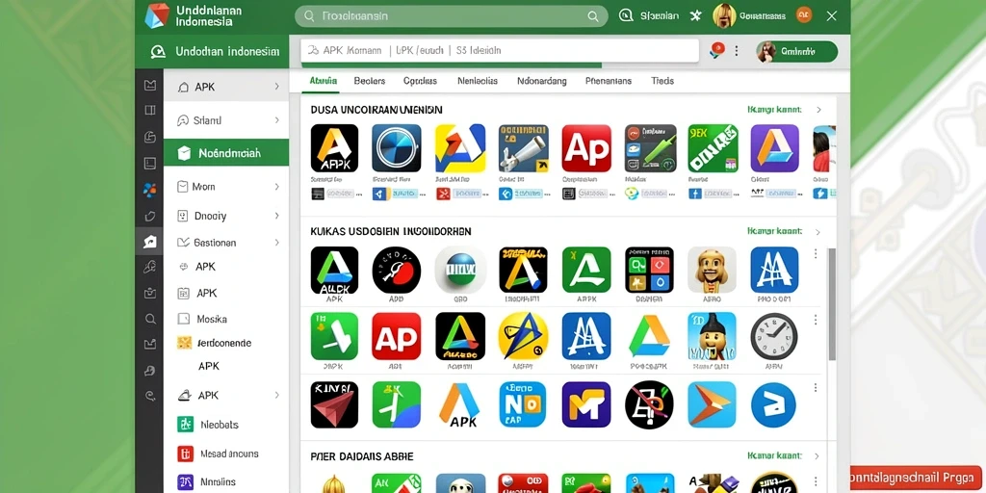Open the black four-tile app icon
This screenshot has height=493, width=986.
(650, 271)
